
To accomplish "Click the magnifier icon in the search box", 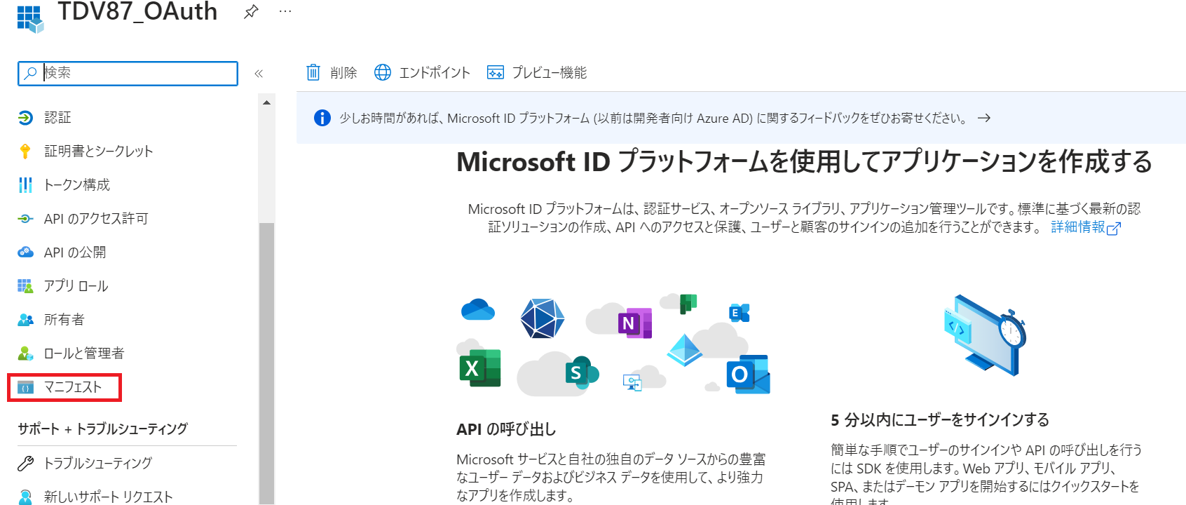I will [30, 73].
